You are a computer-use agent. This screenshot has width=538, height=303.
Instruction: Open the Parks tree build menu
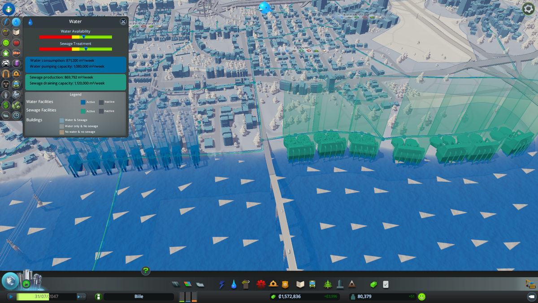328,285
